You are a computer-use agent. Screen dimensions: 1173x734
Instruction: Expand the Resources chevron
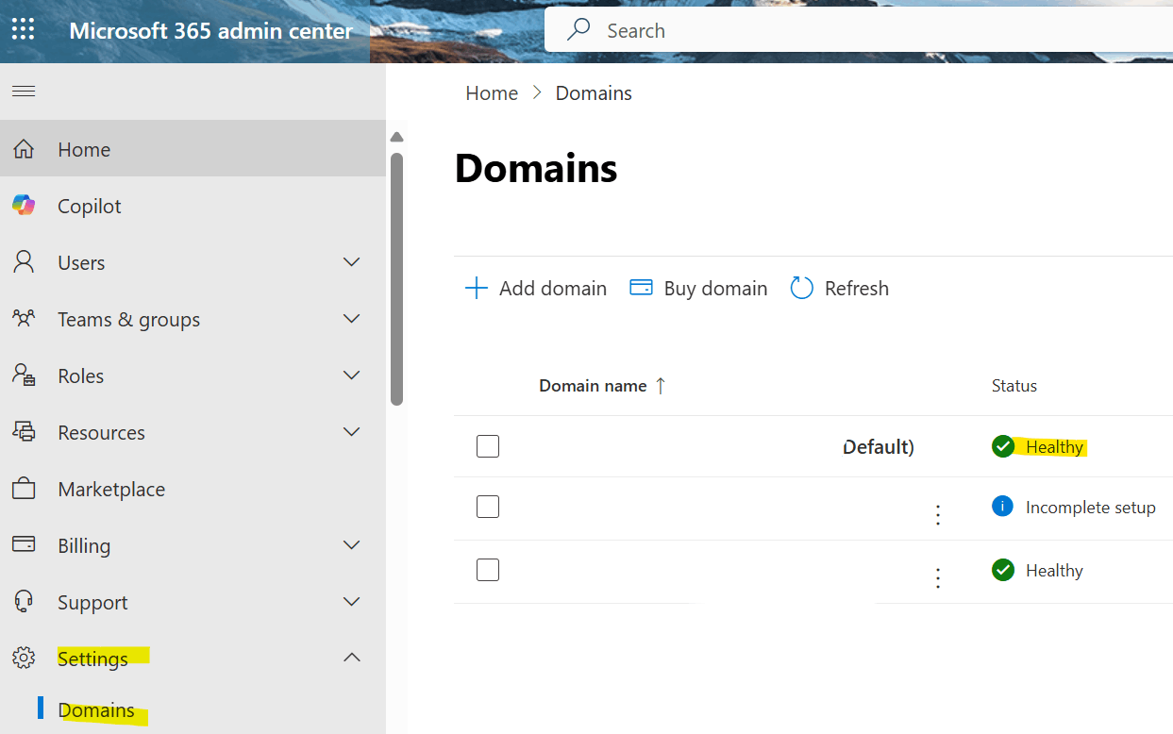352,431
